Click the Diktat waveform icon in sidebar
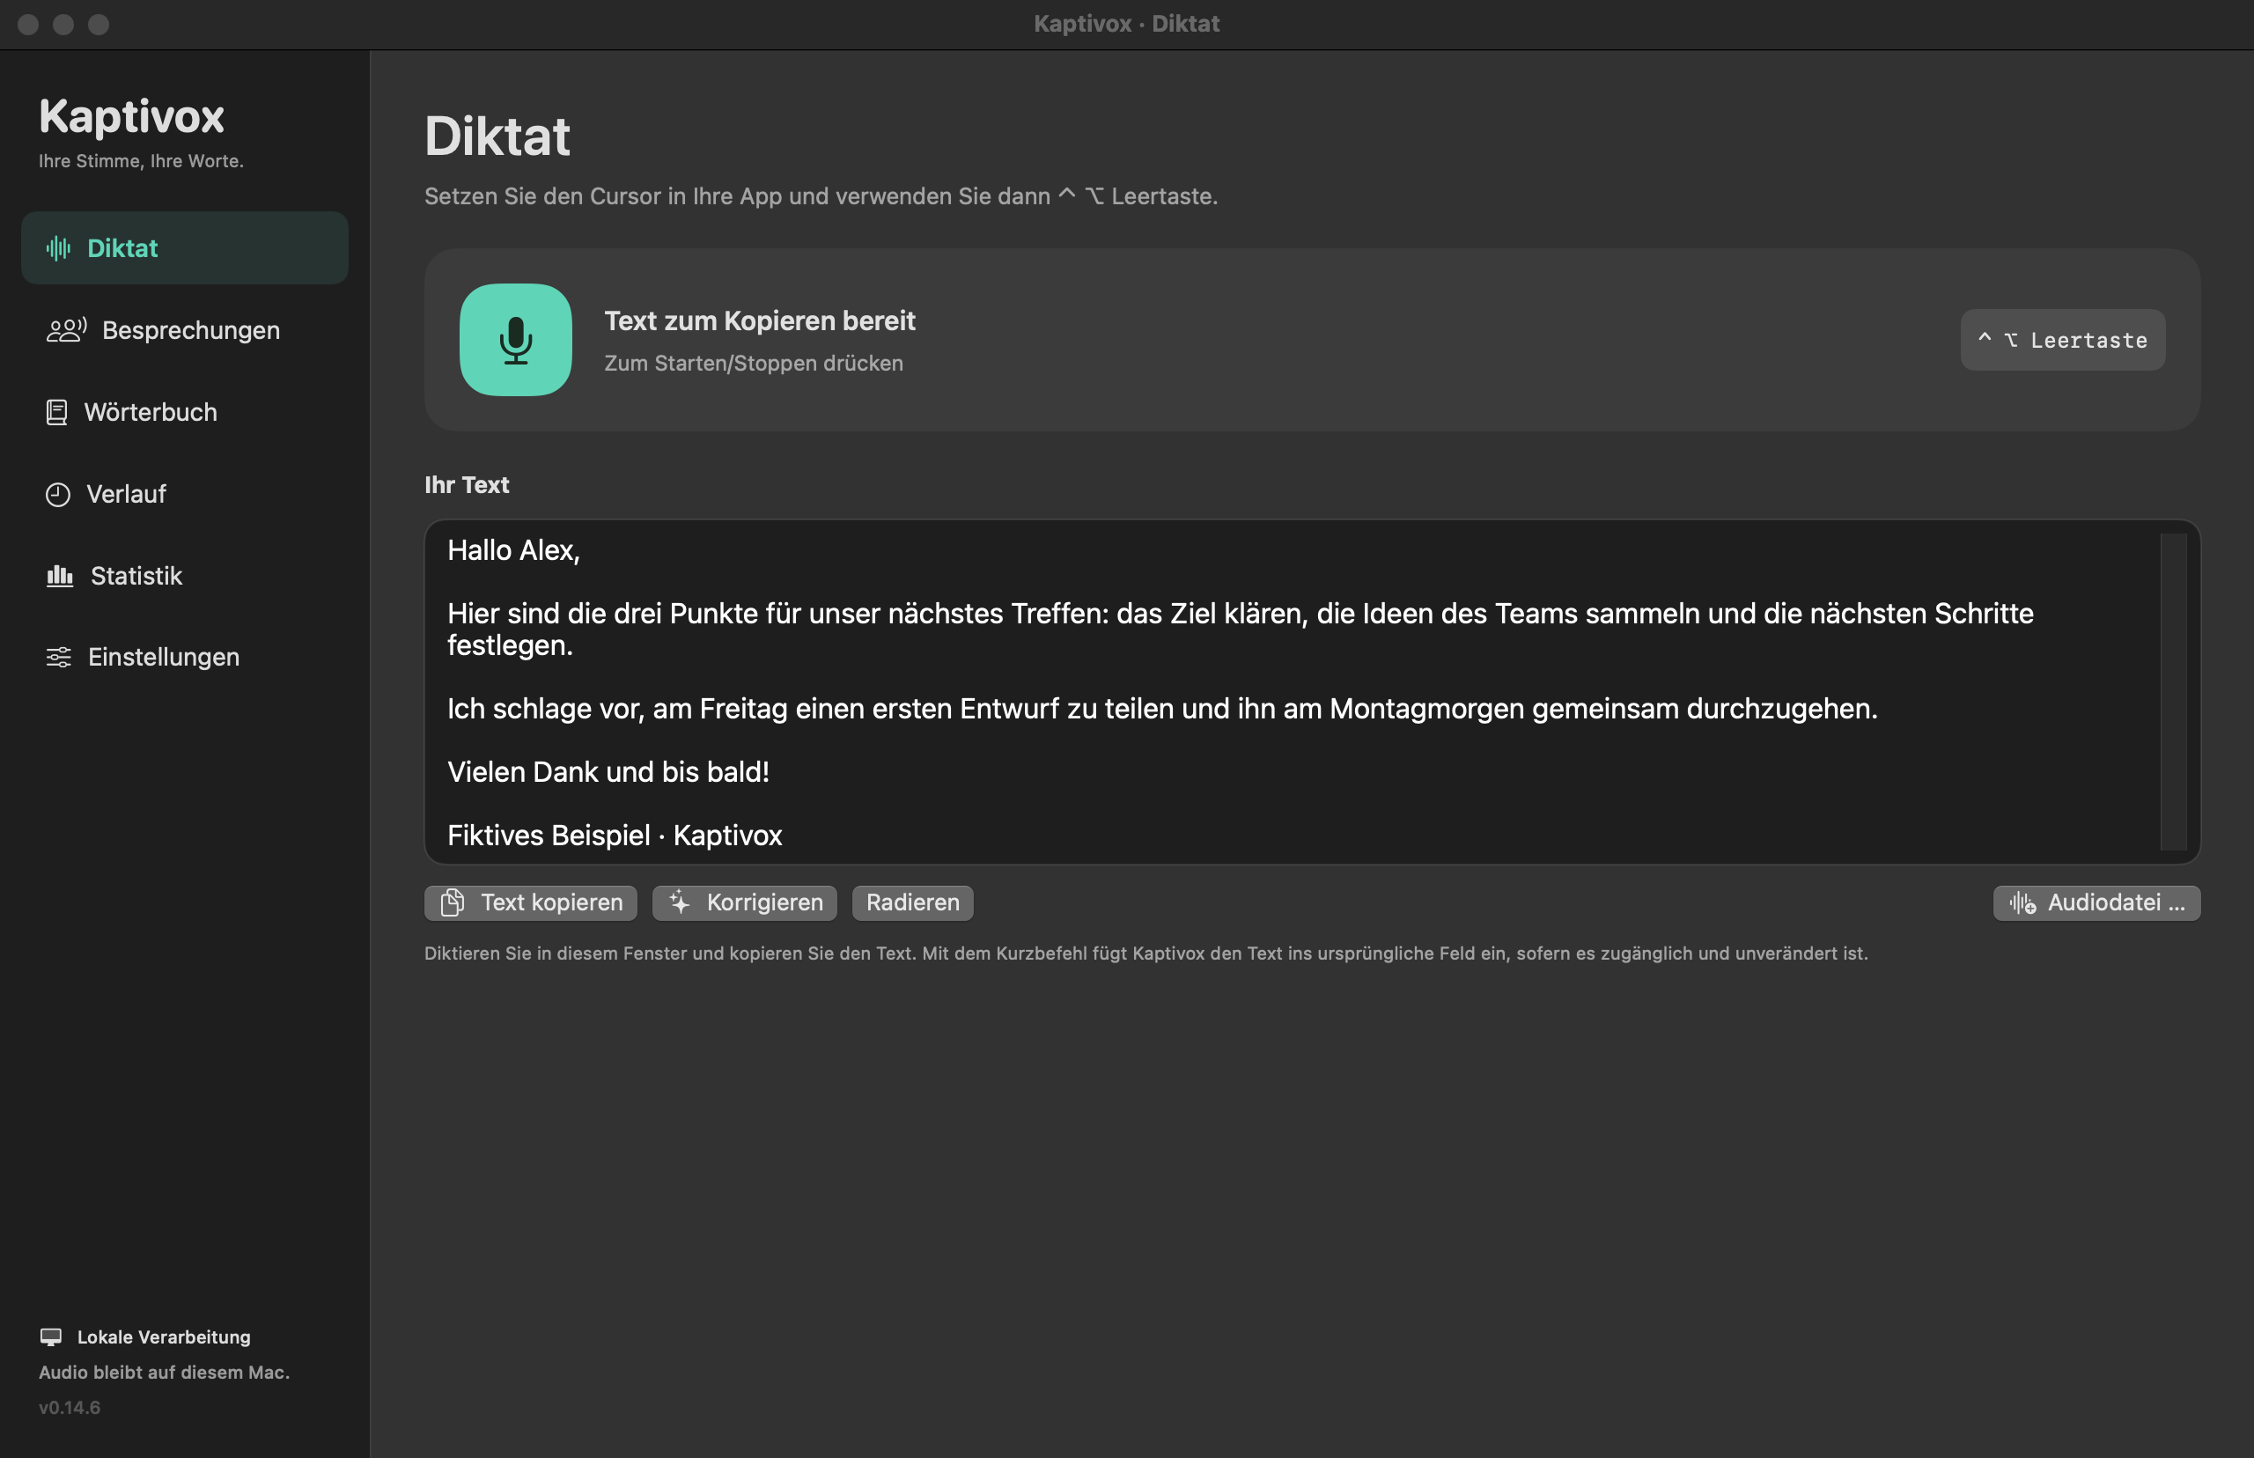The width and height of the screenshot is (2254, 1458). (59, 248)
